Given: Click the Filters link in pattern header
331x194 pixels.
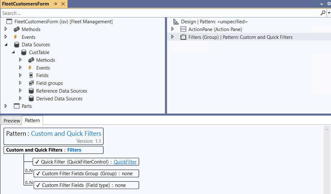Looking at the screenshot, I should coord(74,150).
